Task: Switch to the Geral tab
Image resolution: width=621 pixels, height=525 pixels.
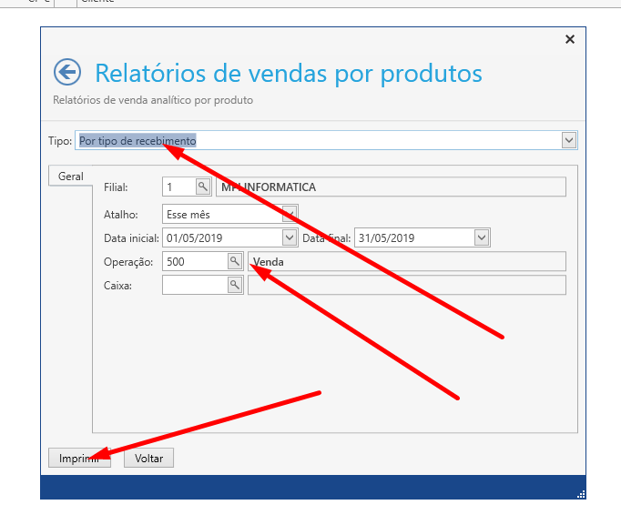Action: pos(70,177)
